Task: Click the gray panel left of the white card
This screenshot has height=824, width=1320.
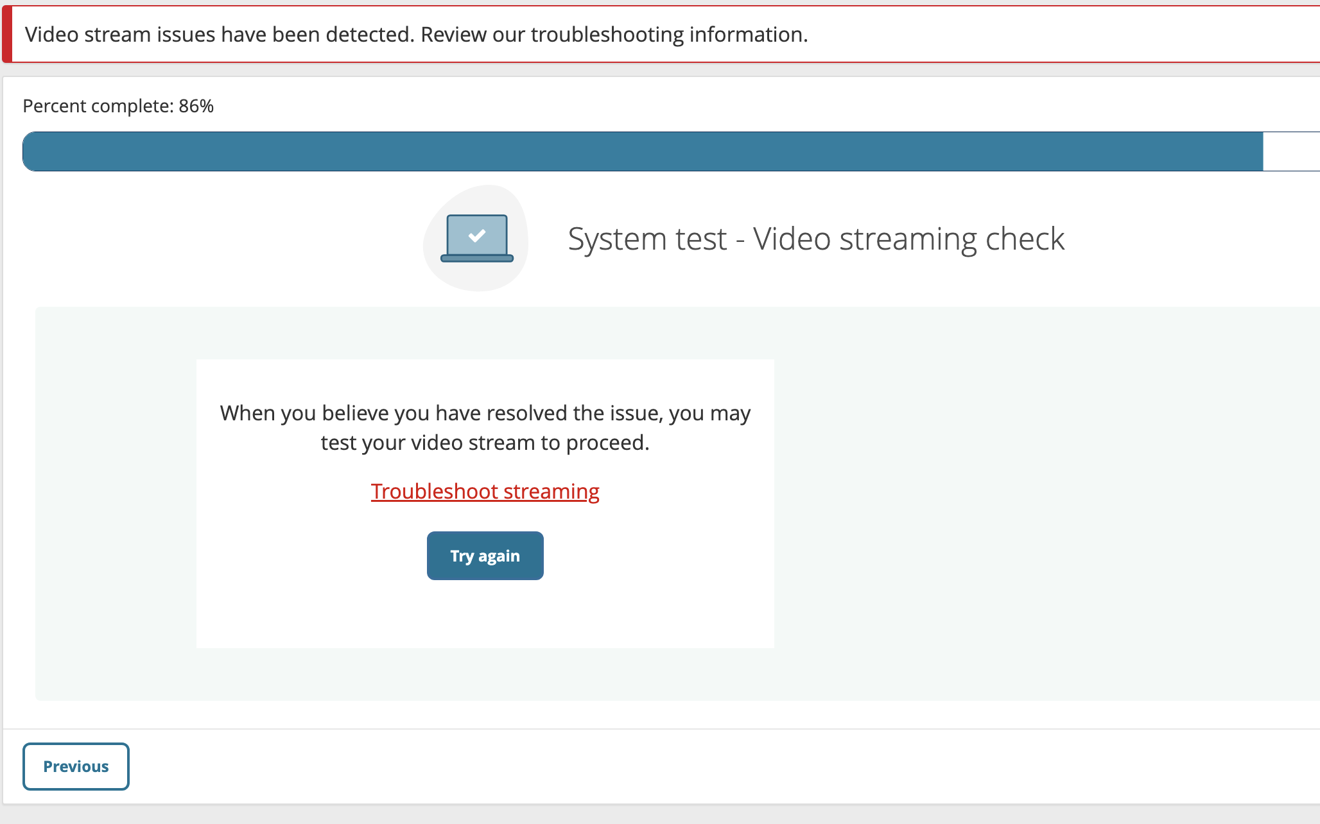Action: tap(116, 504)
